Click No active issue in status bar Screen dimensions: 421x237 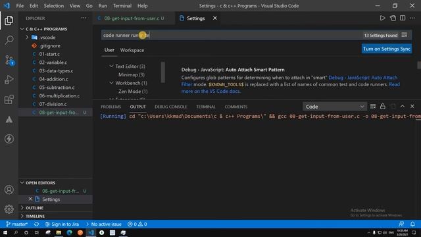click(x=104, y=224)
